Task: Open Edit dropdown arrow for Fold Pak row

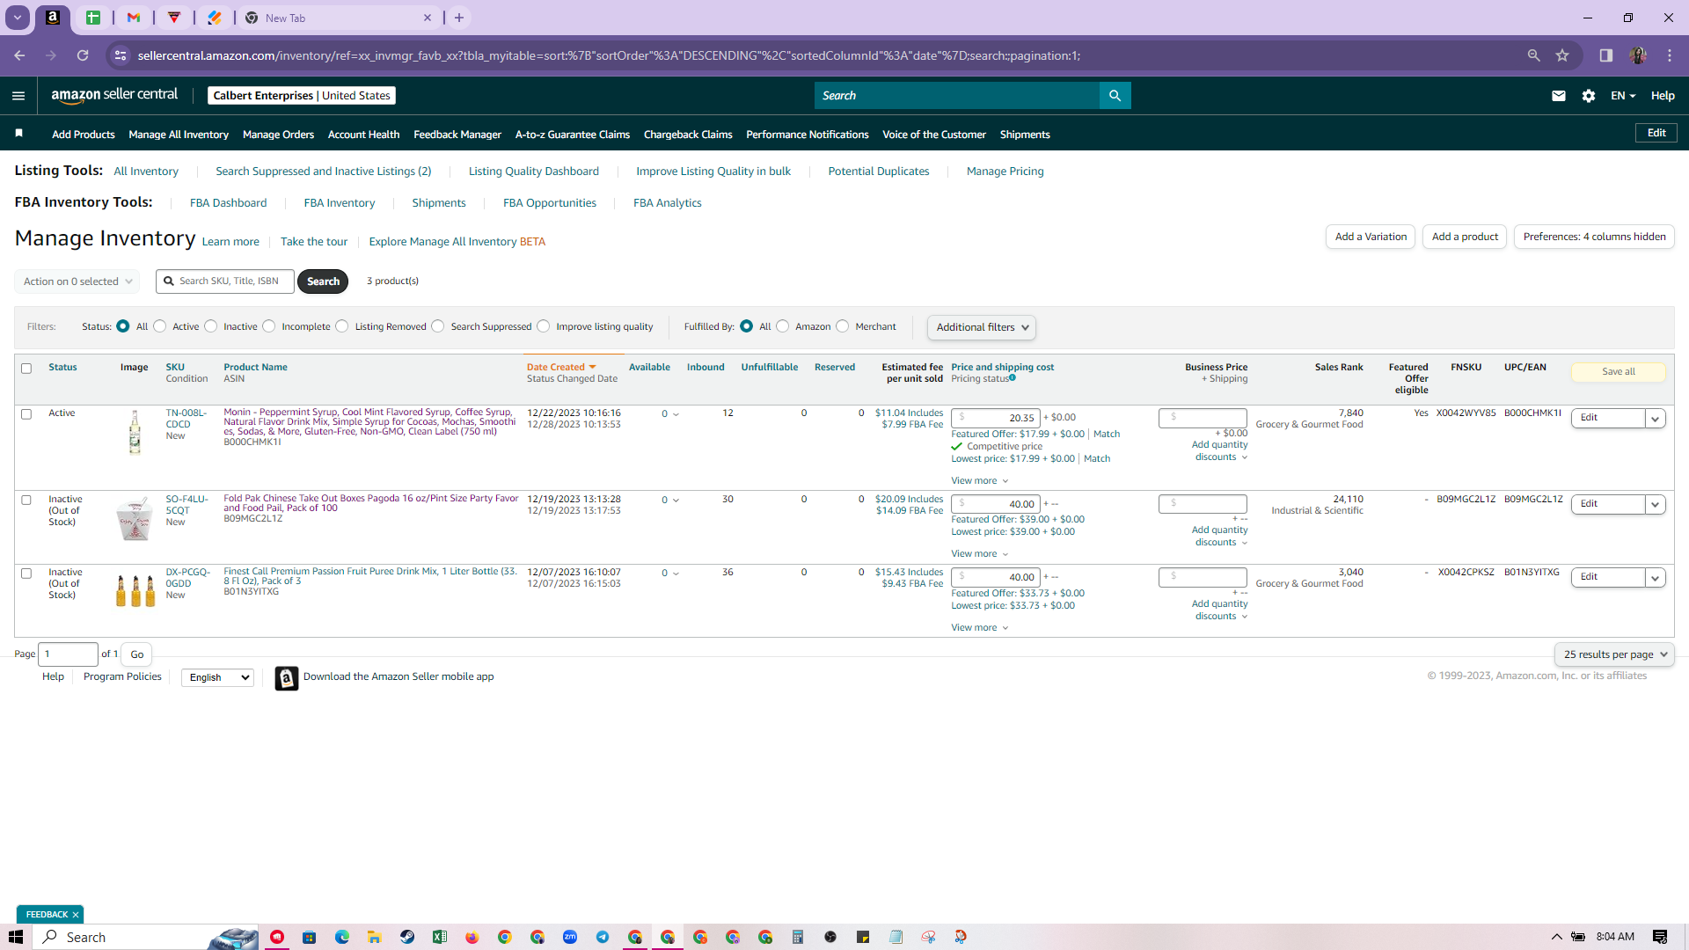Action: point(1656,505)
